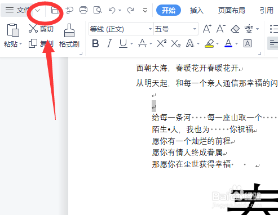Image resolution: width=278 pixels, height=215 pixels.
Task: Apply the blue font color
Action: [228, 43]
